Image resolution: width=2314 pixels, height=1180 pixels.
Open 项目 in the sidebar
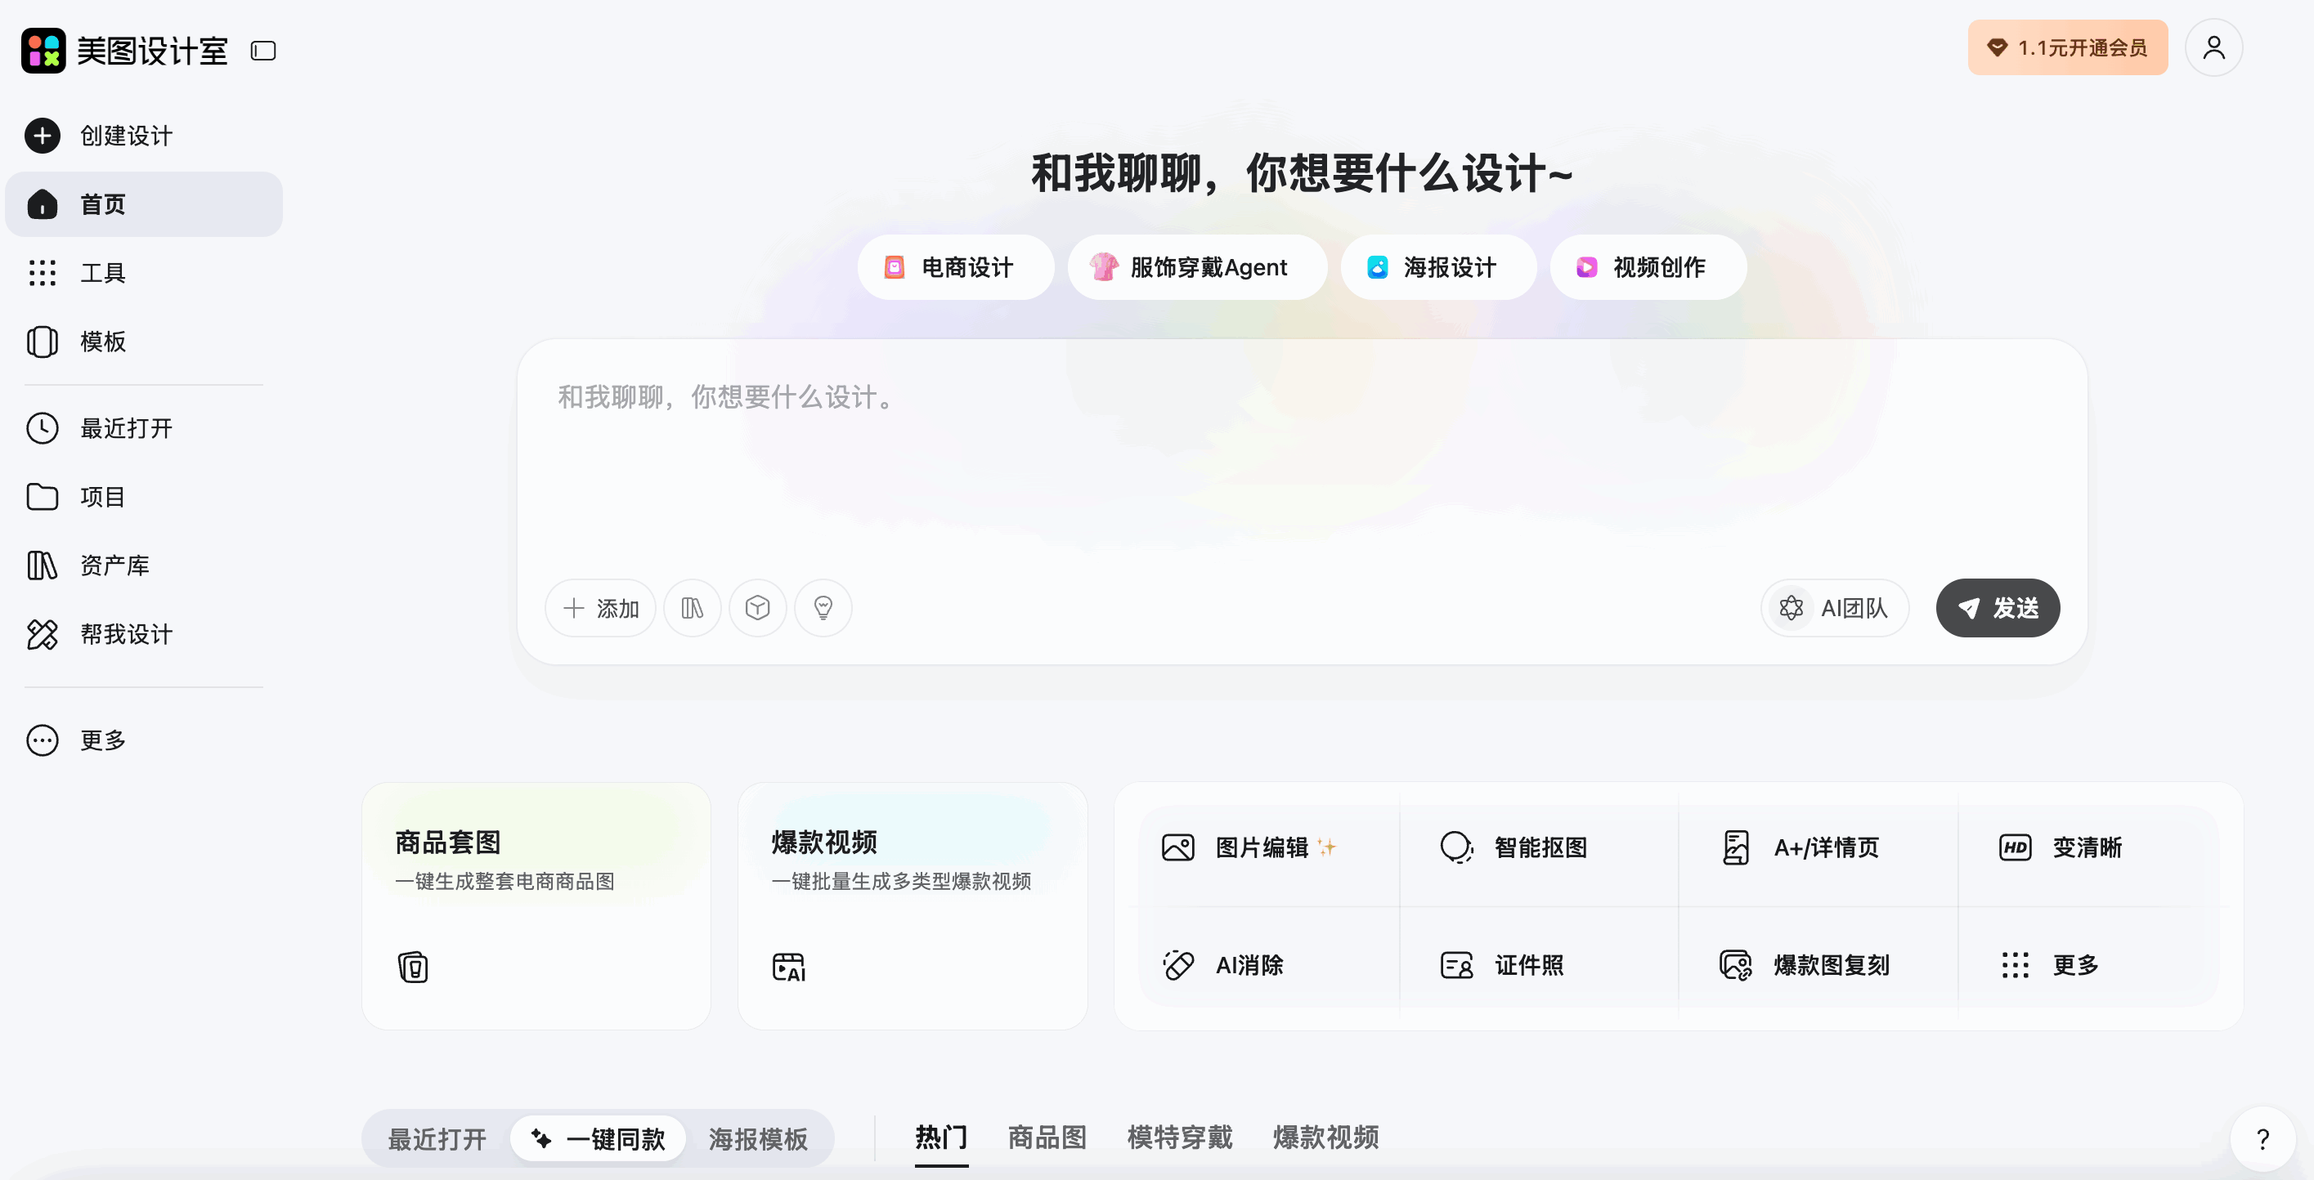tap(144, 497)
